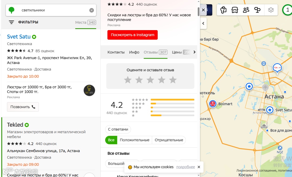Rate three stars in the review box
Viewport: 292px width, 177px height.
[150, 80]
